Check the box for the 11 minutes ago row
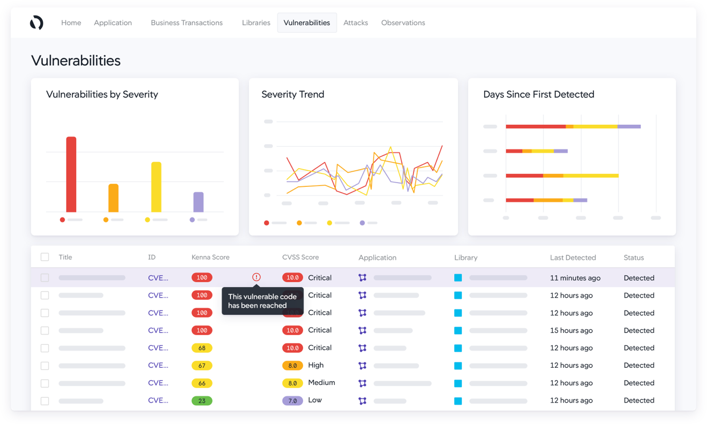Image resolution: width=707 pixels, height=424 pixels. [x=45, y=278]
